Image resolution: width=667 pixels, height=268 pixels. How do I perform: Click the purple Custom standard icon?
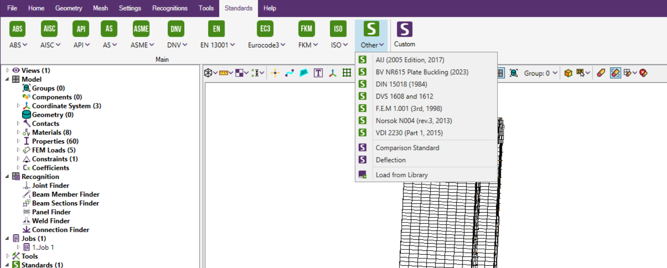click(x=404, y=29)
